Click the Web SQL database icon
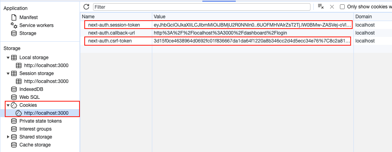This screenshot has height=152, width=392. click(x=14, y=97)
